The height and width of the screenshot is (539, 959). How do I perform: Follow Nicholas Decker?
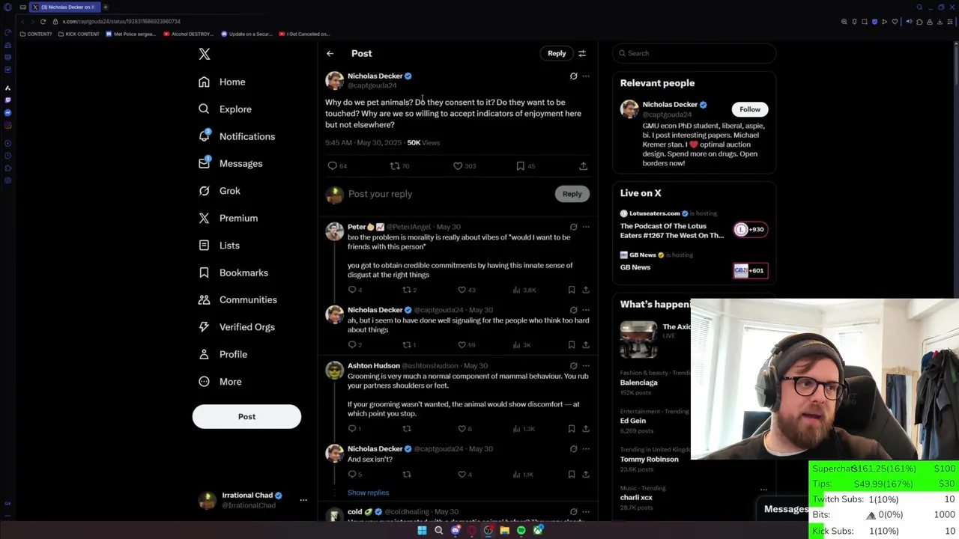[750, 109]
